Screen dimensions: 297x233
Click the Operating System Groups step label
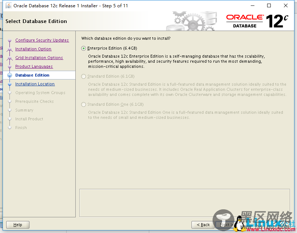tap(40, 93)
